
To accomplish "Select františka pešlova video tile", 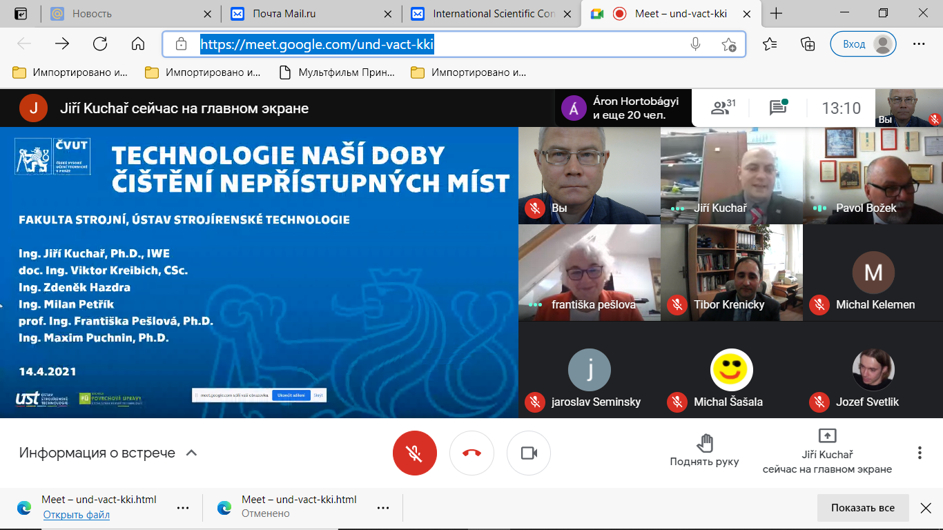I will coord(589,273).
